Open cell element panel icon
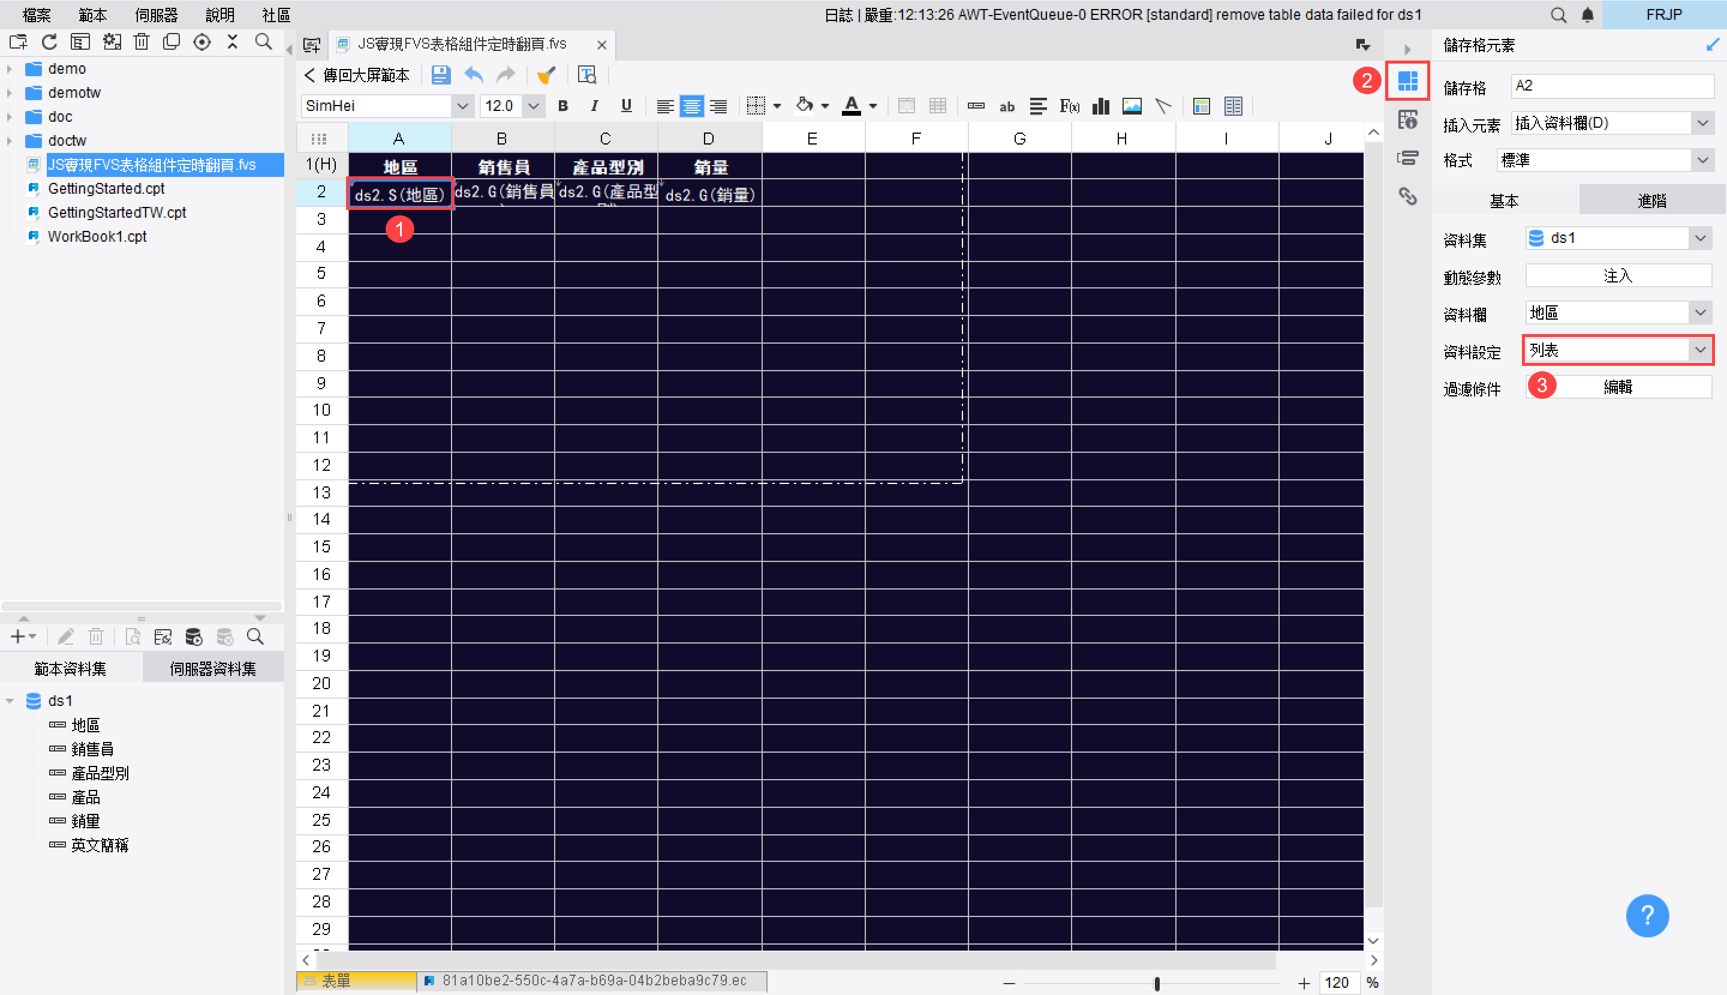The width and height of the screenshot is (1727, 995). coord(1407,82)
